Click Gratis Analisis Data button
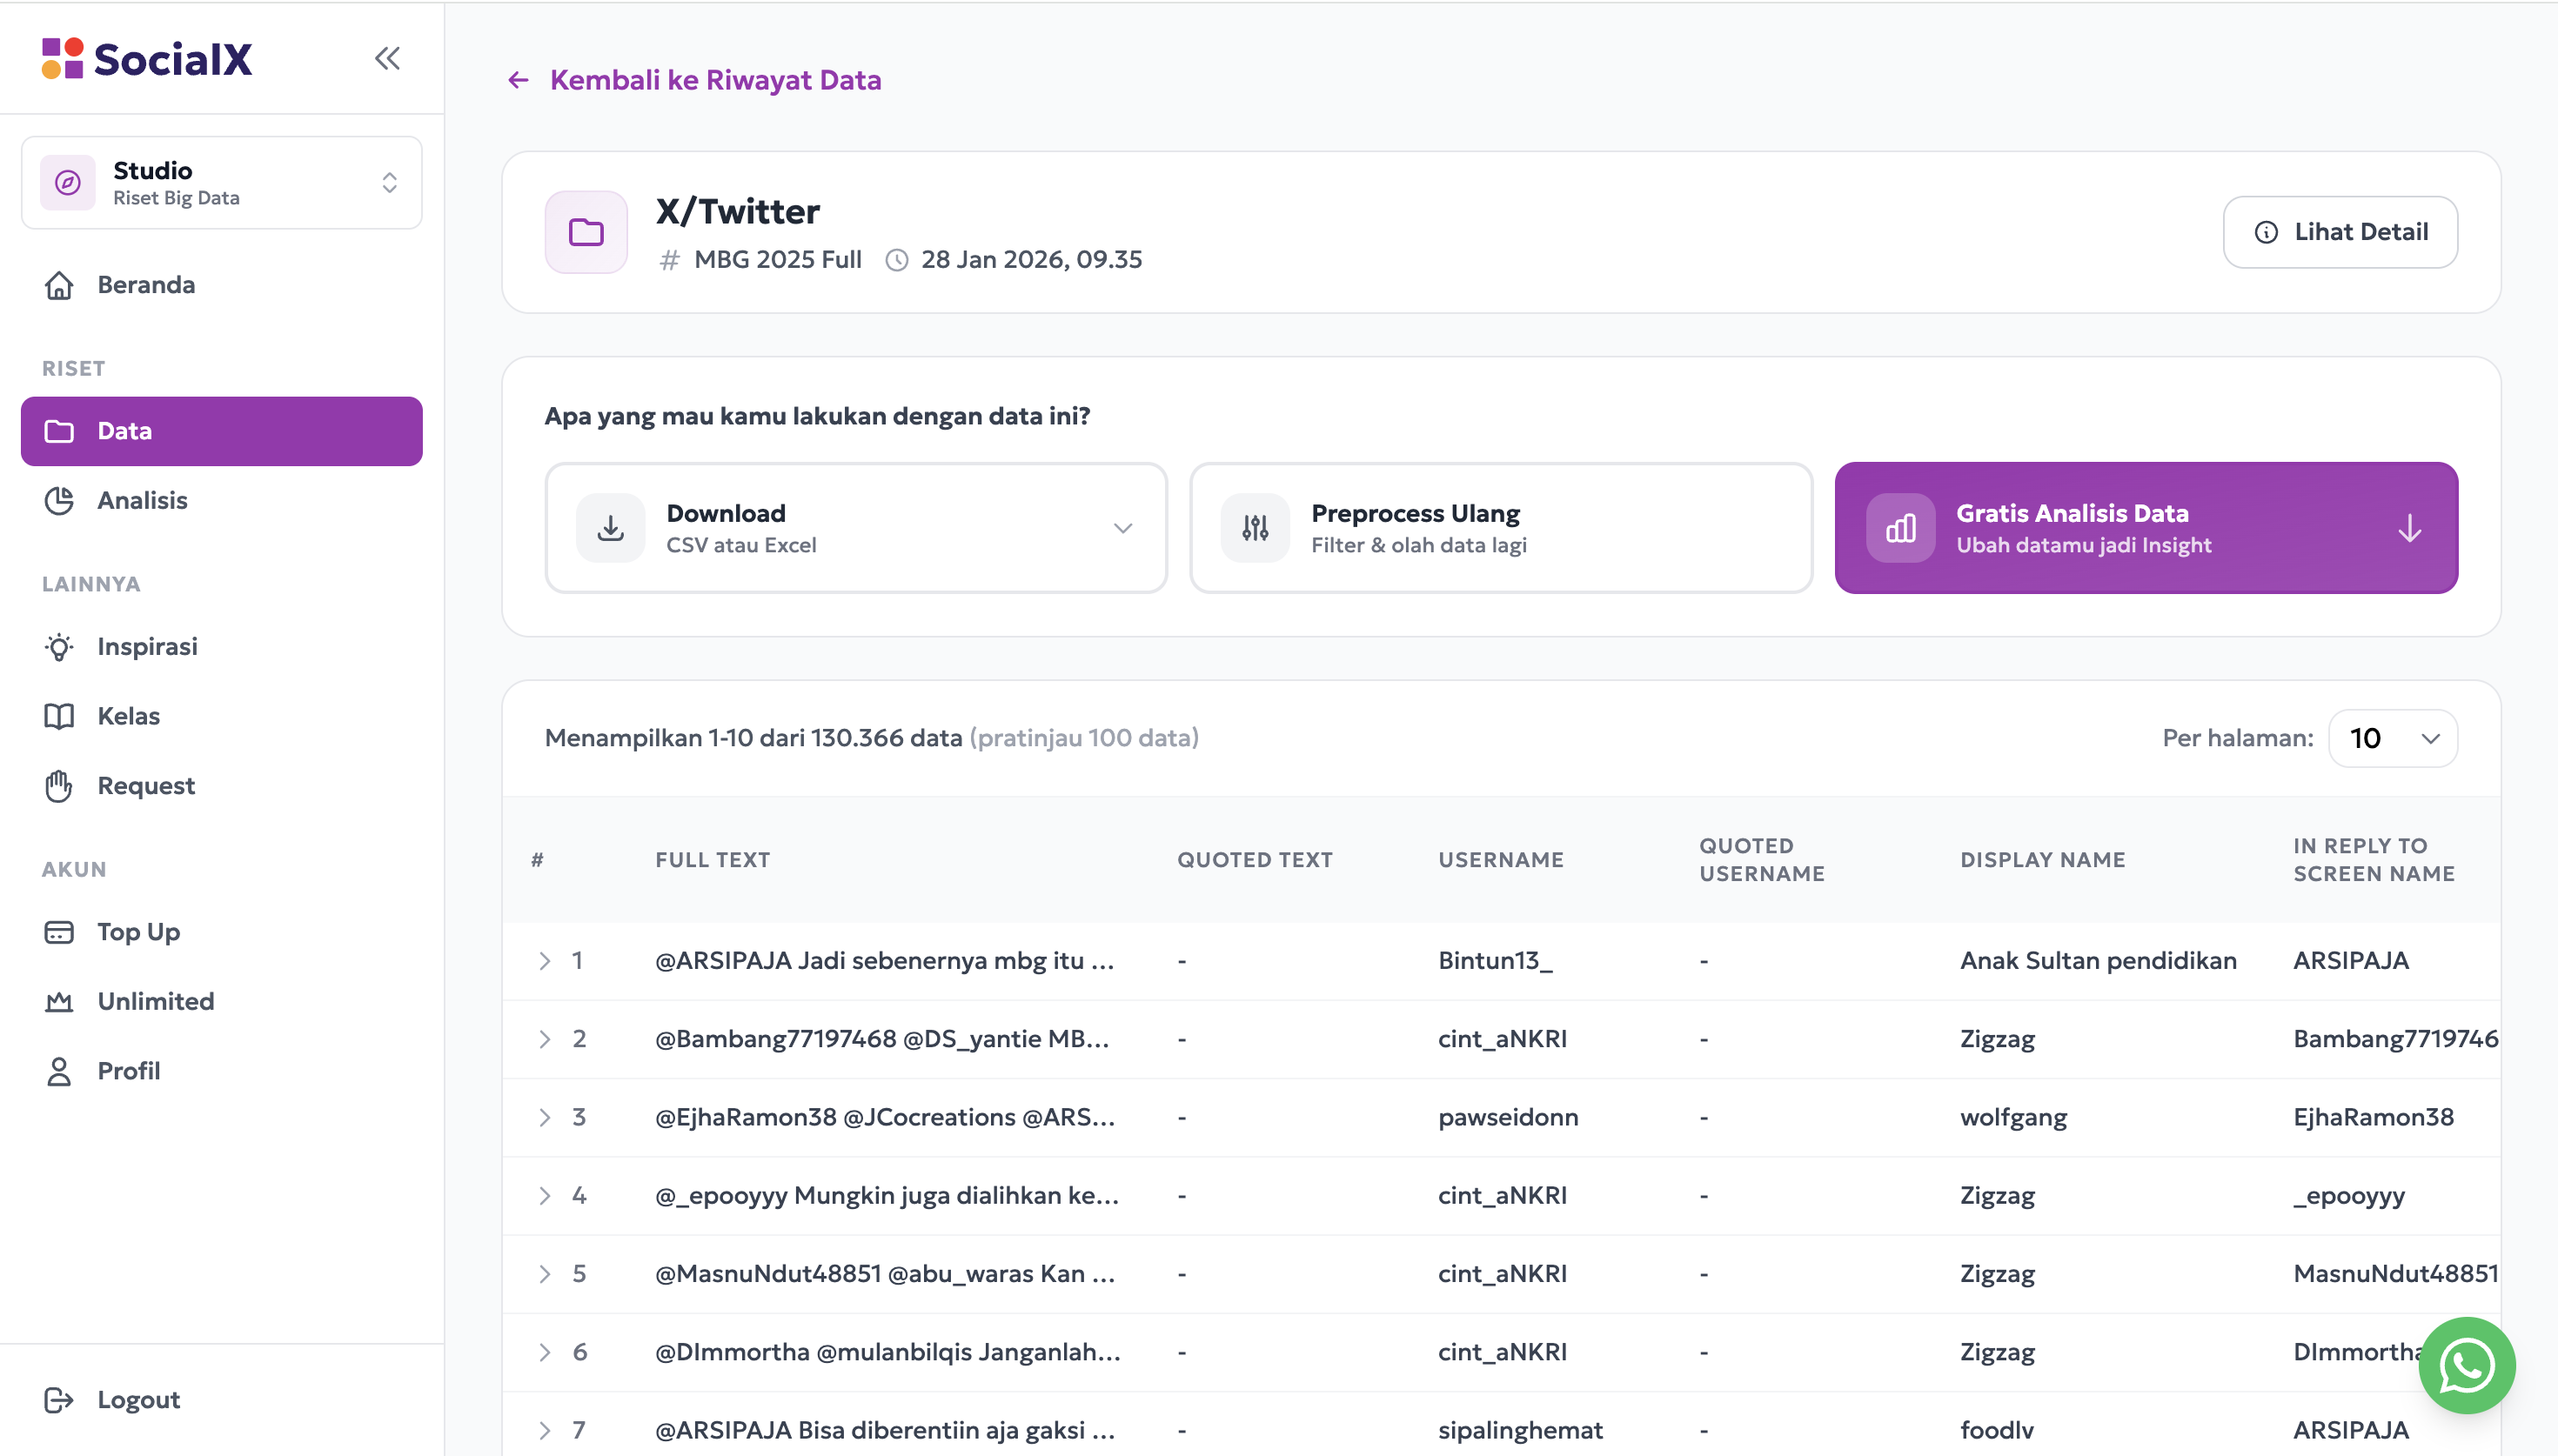Image resolution: width=2558 pixels, height=1456 pixels. tap(2146, 528)
